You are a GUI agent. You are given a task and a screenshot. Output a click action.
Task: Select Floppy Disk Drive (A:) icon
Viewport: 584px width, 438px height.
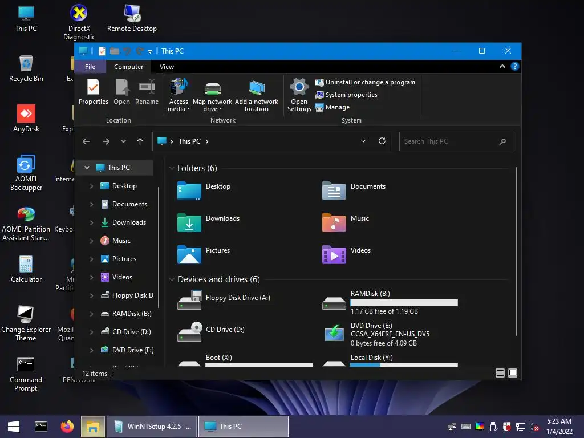189,300
